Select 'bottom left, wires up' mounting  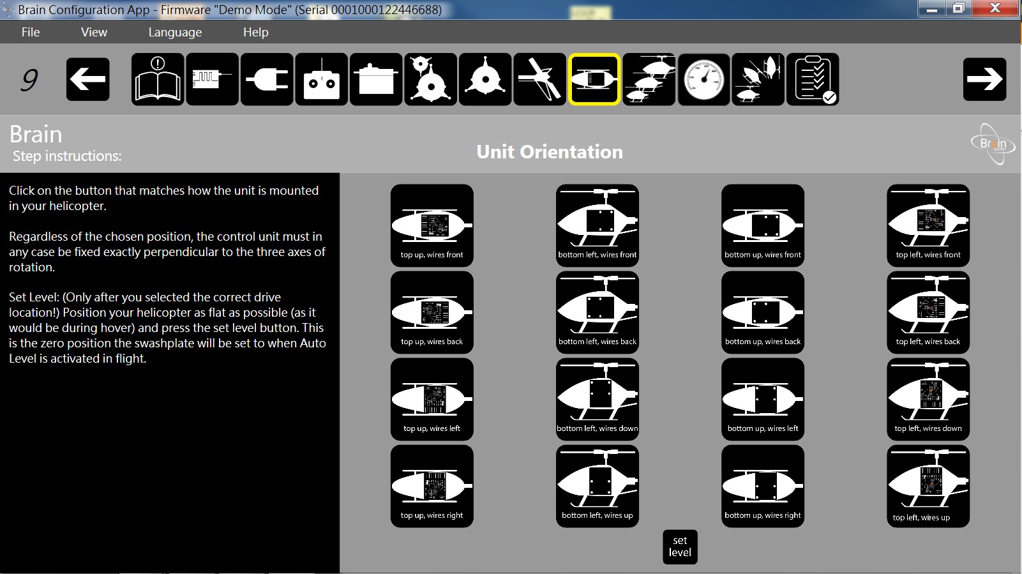pyautogui.click(x=597, y=486)
